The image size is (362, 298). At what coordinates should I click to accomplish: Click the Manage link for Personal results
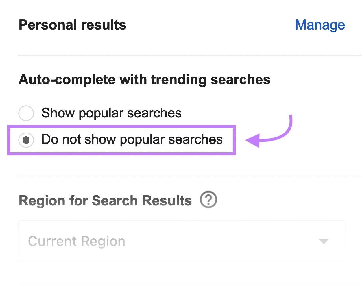(x=320, y=25)
